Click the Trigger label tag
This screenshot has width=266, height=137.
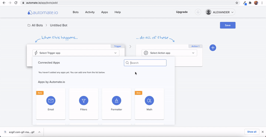(118, 46)
